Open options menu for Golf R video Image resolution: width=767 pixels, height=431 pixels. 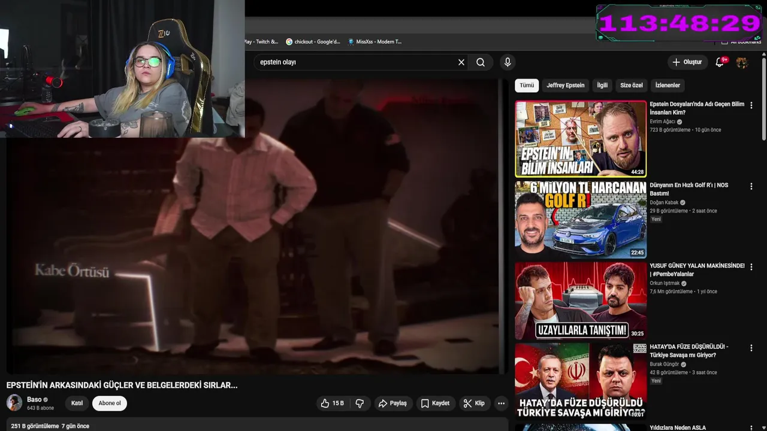click(x=751, y=186)
